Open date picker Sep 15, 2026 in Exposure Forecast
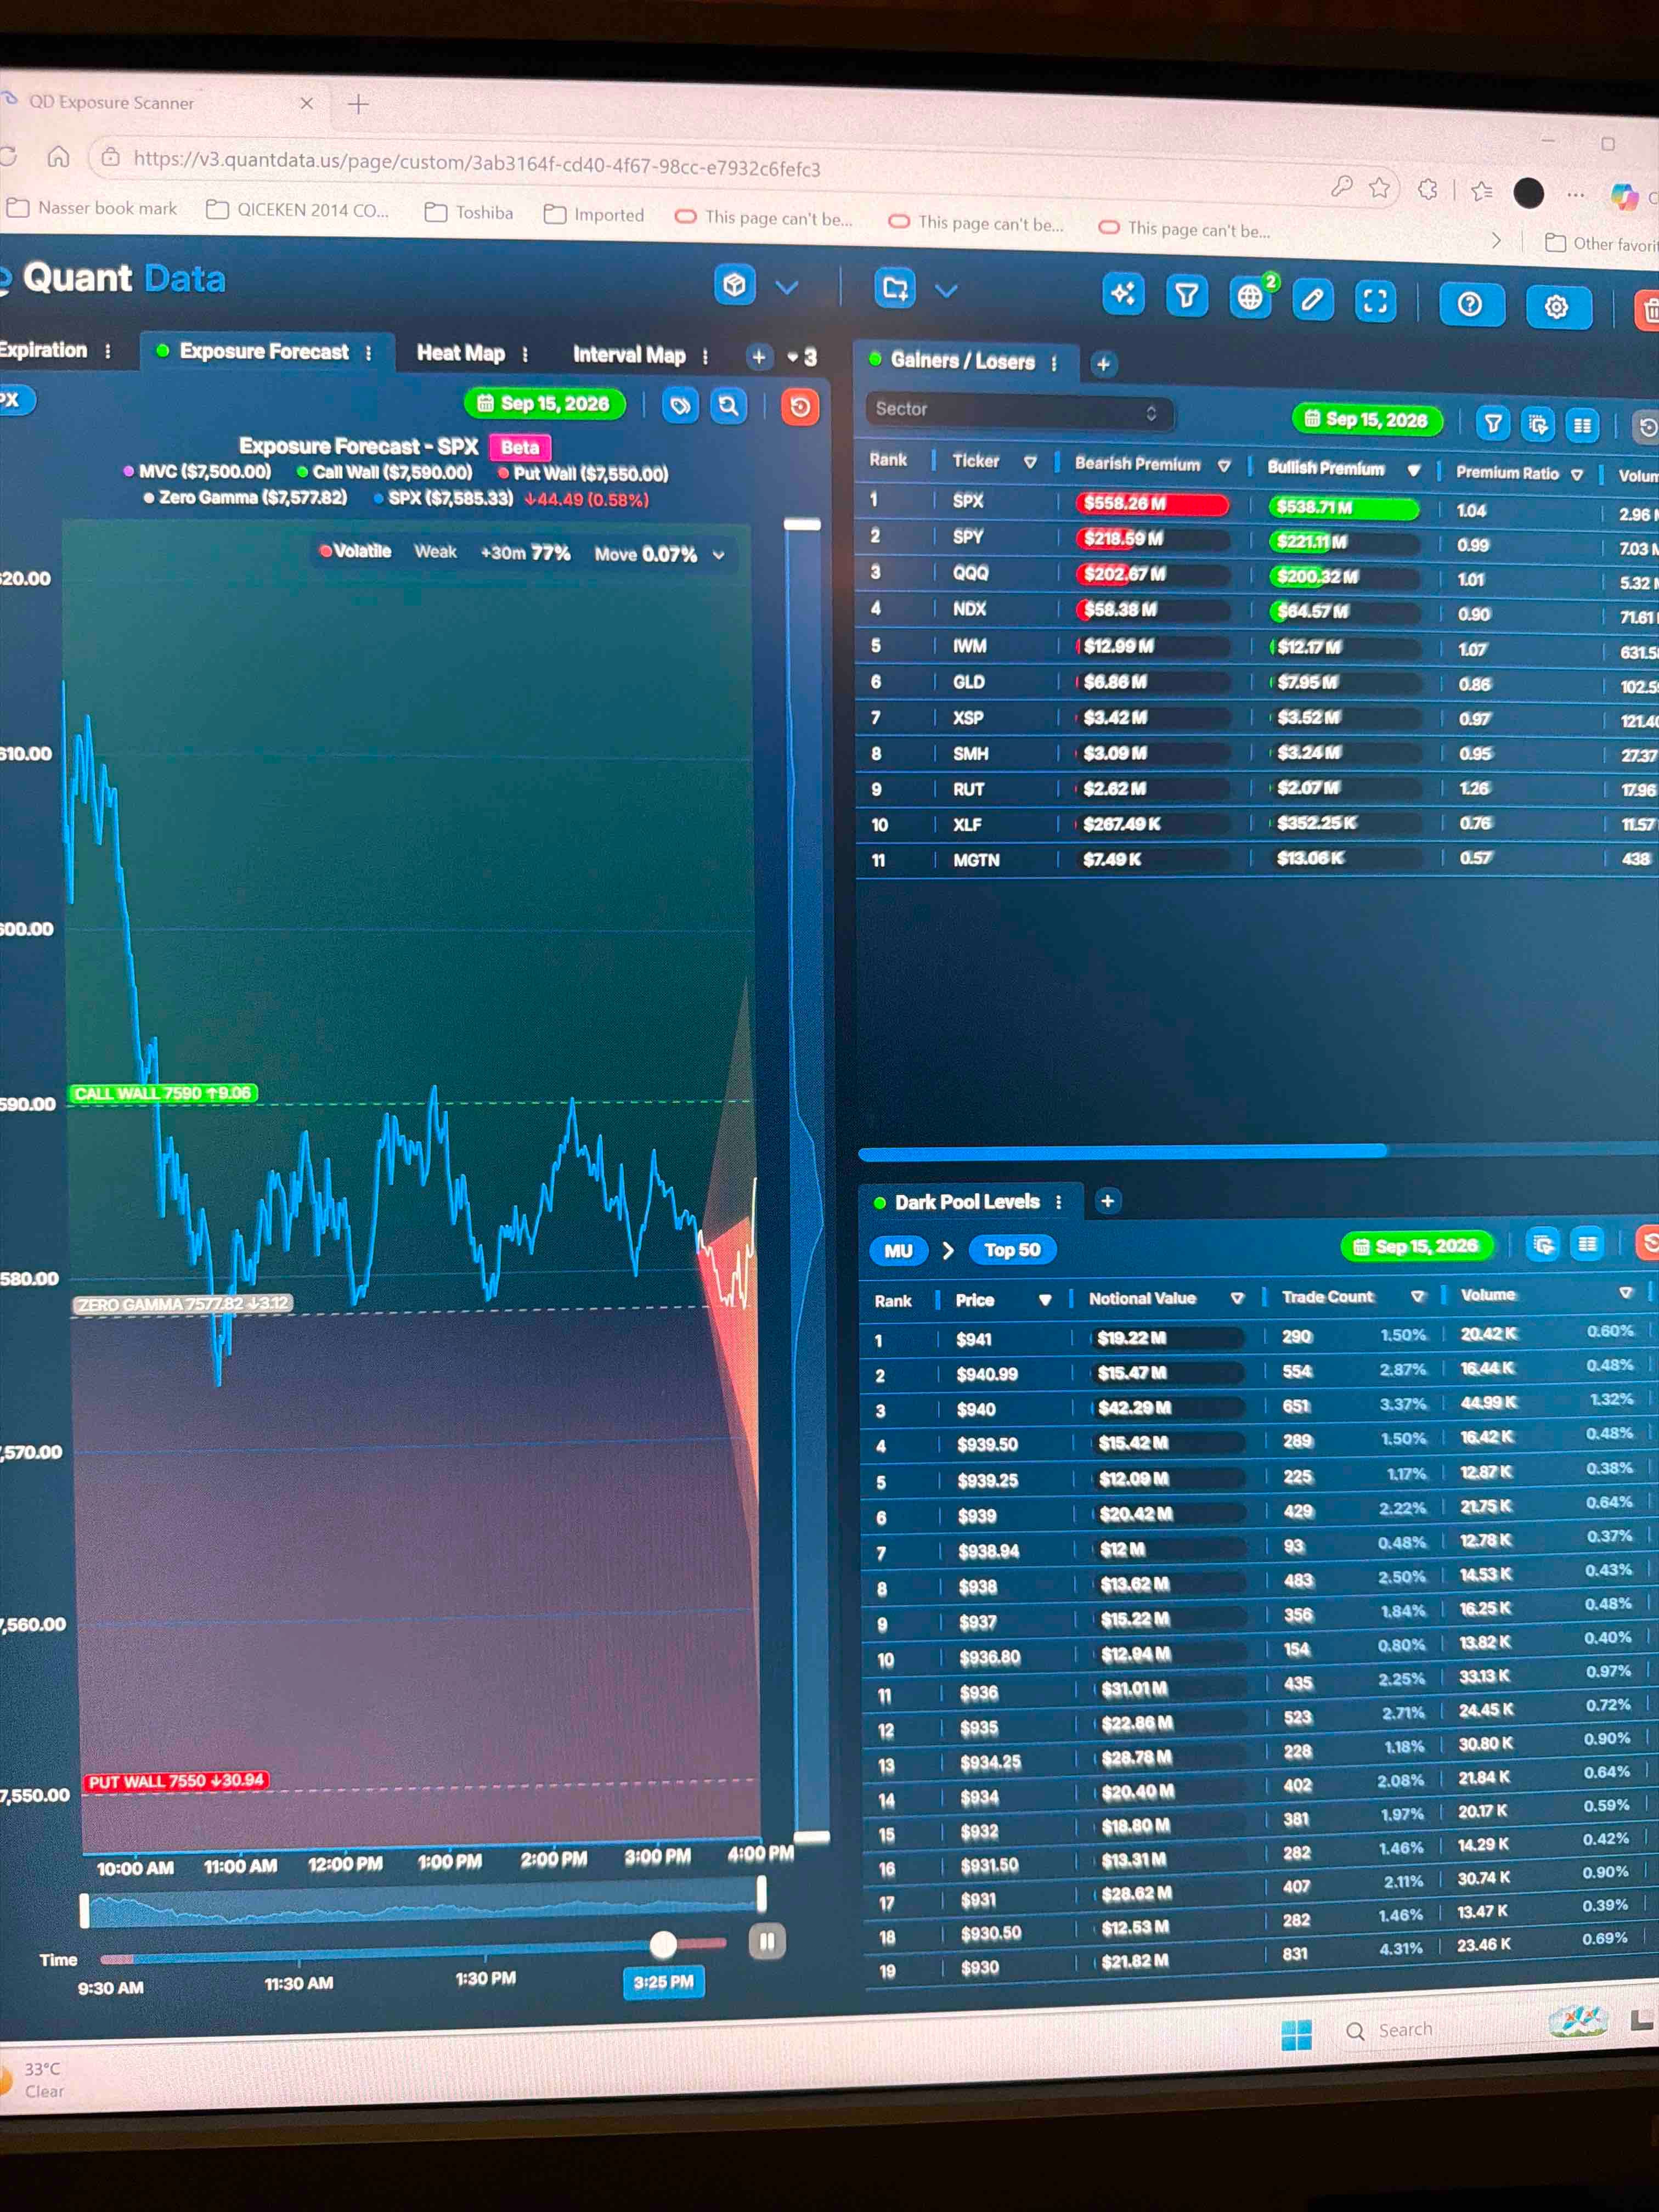 (x=544, y=403)
